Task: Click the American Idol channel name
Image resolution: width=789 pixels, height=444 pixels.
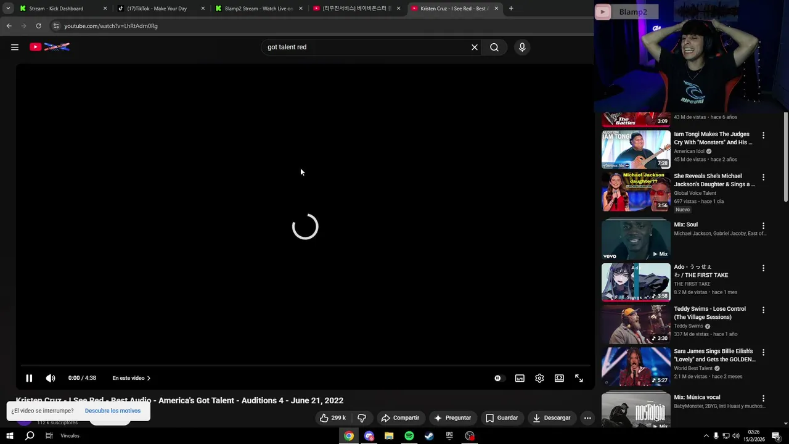Action: point(689,151)
